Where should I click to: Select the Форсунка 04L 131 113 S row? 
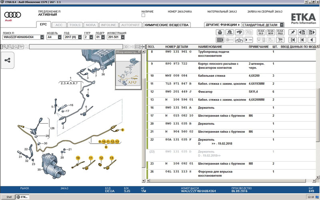click(x=232, y=174)
